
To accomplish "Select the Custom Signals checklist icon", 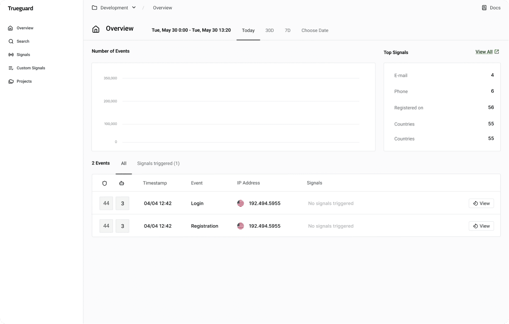I will coord(10,68).
